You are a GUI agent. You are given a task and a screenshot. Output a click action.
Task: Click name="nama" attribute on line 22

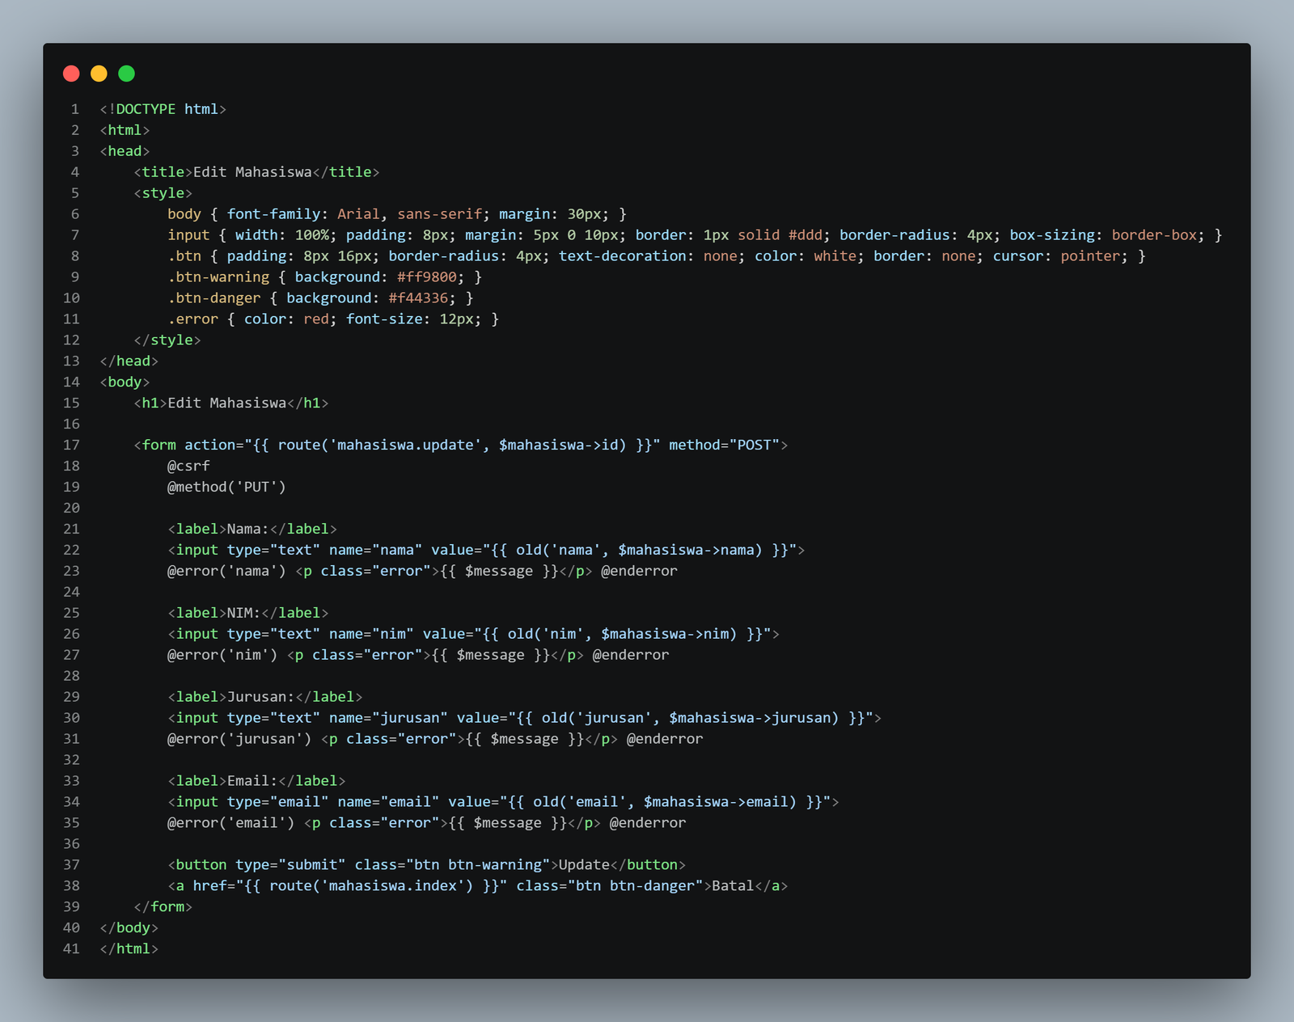click(375, 551)
